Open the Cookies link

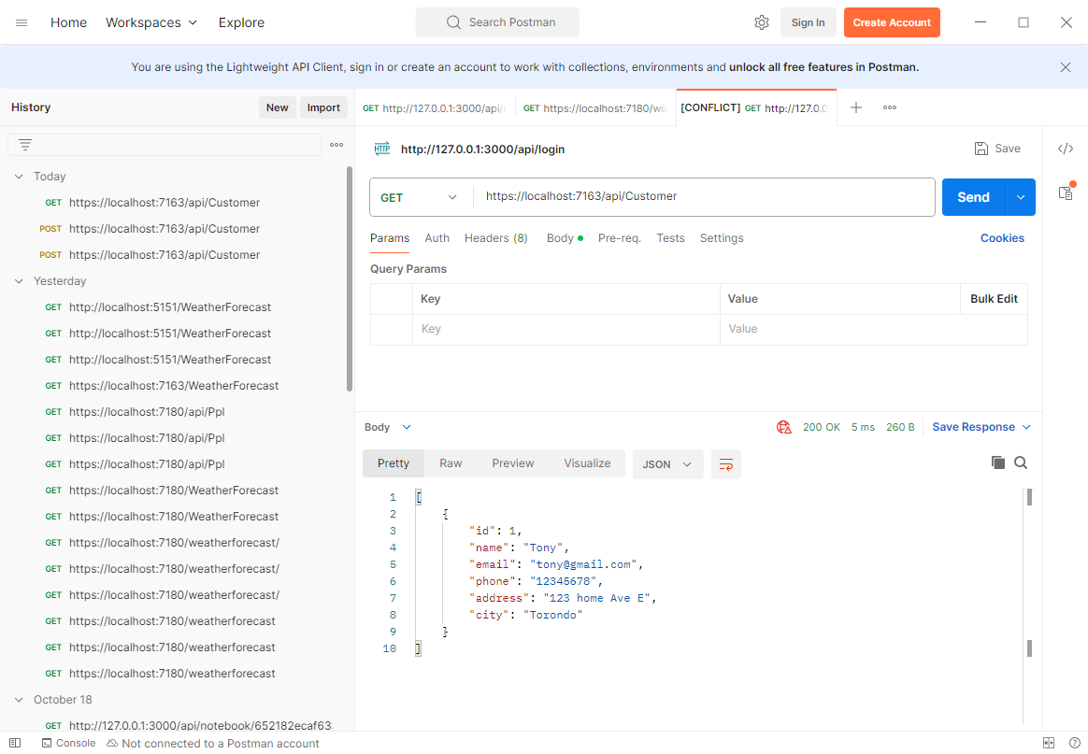pyautogui.click(x=1002, y=238)
